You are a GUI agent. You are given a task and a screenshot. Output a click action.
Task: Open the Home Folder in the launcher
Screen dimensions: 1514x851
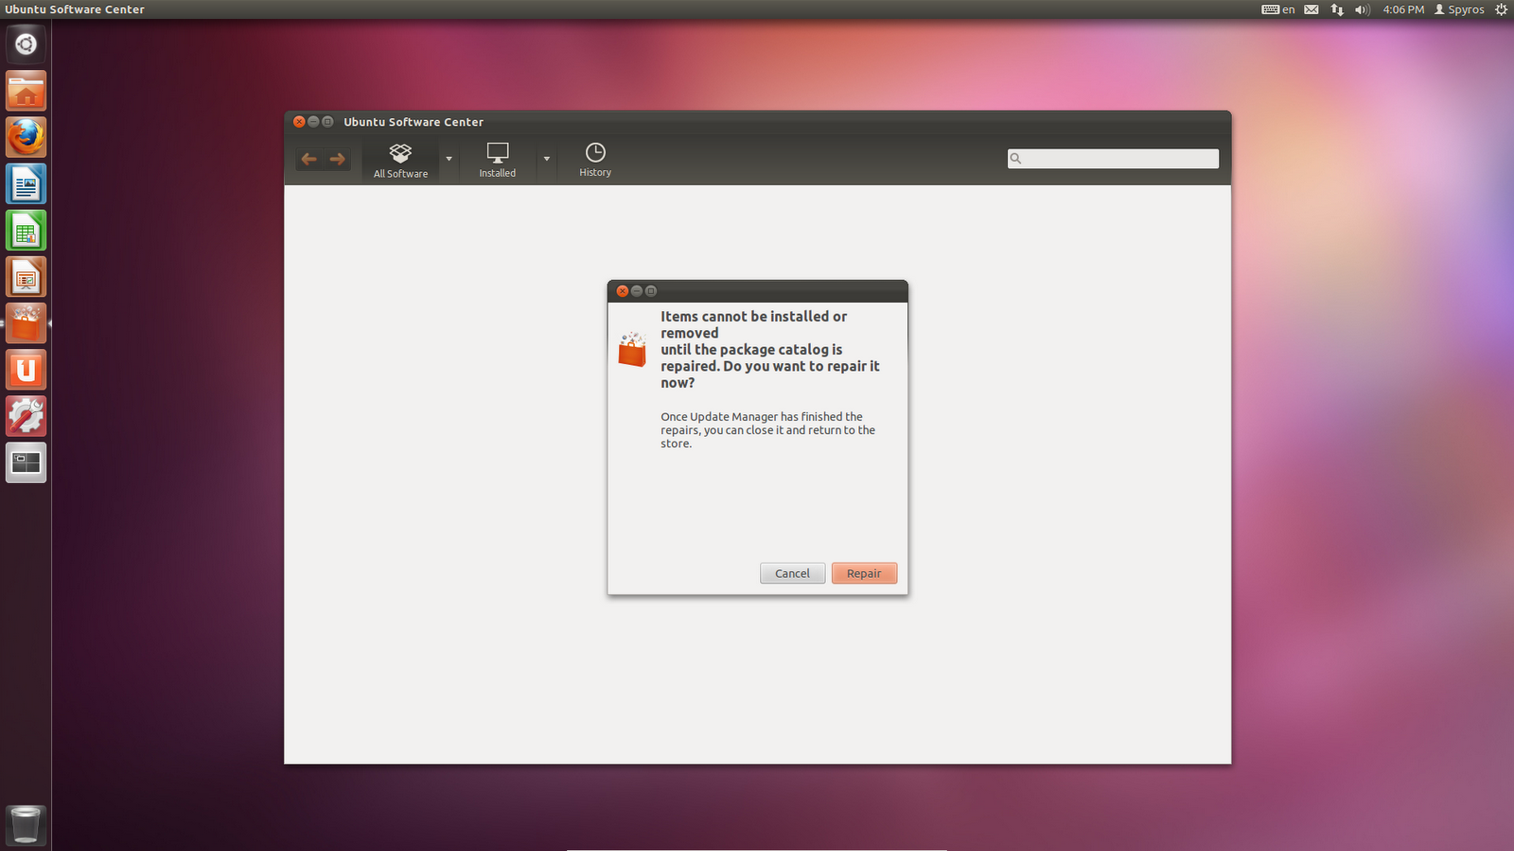coord(26,92)
